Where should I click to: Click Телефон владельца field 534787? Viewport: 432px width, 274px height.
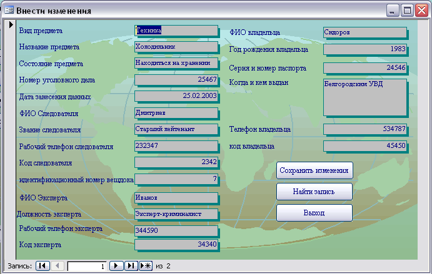click(364, 129)
